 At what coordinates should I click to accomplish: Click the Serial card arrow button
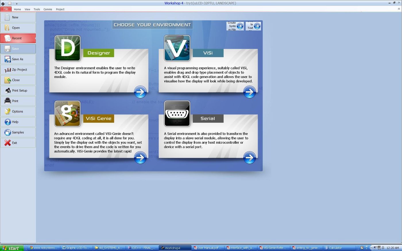click(250, 157)
